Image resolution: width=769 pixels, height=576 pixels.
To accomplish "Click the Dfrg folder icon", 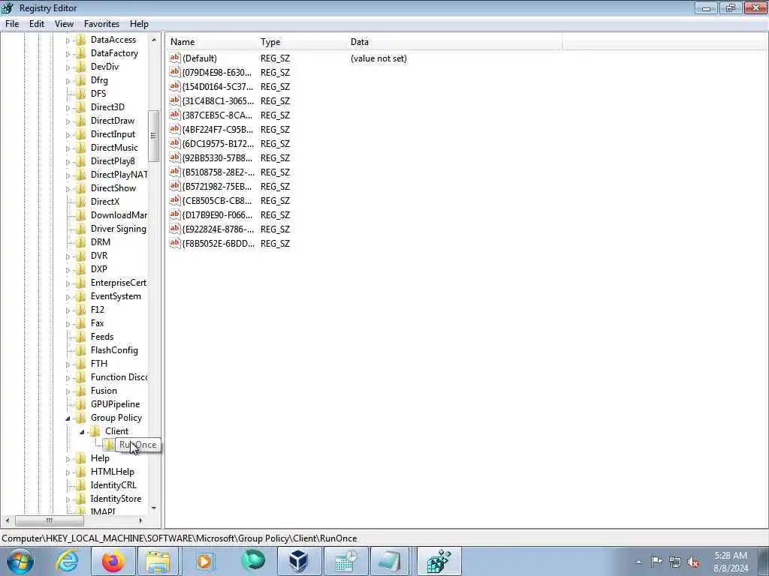I will pos(81,80).
